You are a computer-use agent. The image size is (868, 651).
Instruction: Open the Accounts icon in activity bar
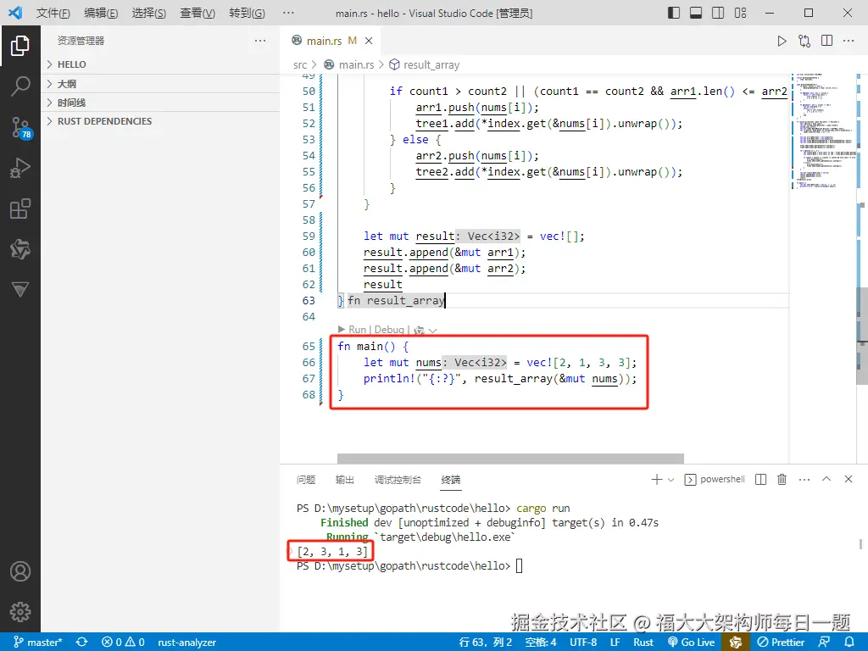[20, 571]
